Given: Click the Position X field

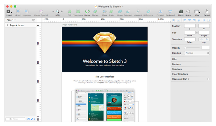Looking at the screenshot, I should pos(190,26).
